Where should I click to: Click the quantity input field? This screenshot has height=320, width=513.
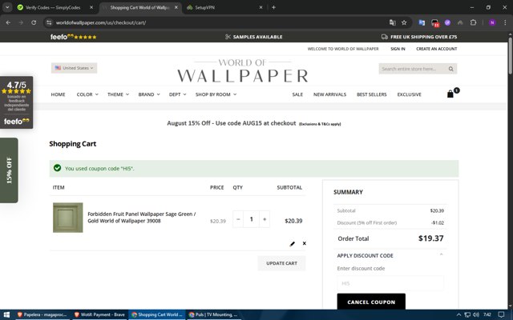251,219
